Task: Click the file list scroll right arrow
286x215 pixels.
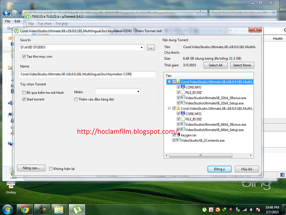Action: coord(251,156)
